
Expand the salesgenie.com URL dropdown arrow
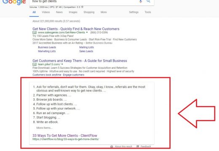pos(87,32)
